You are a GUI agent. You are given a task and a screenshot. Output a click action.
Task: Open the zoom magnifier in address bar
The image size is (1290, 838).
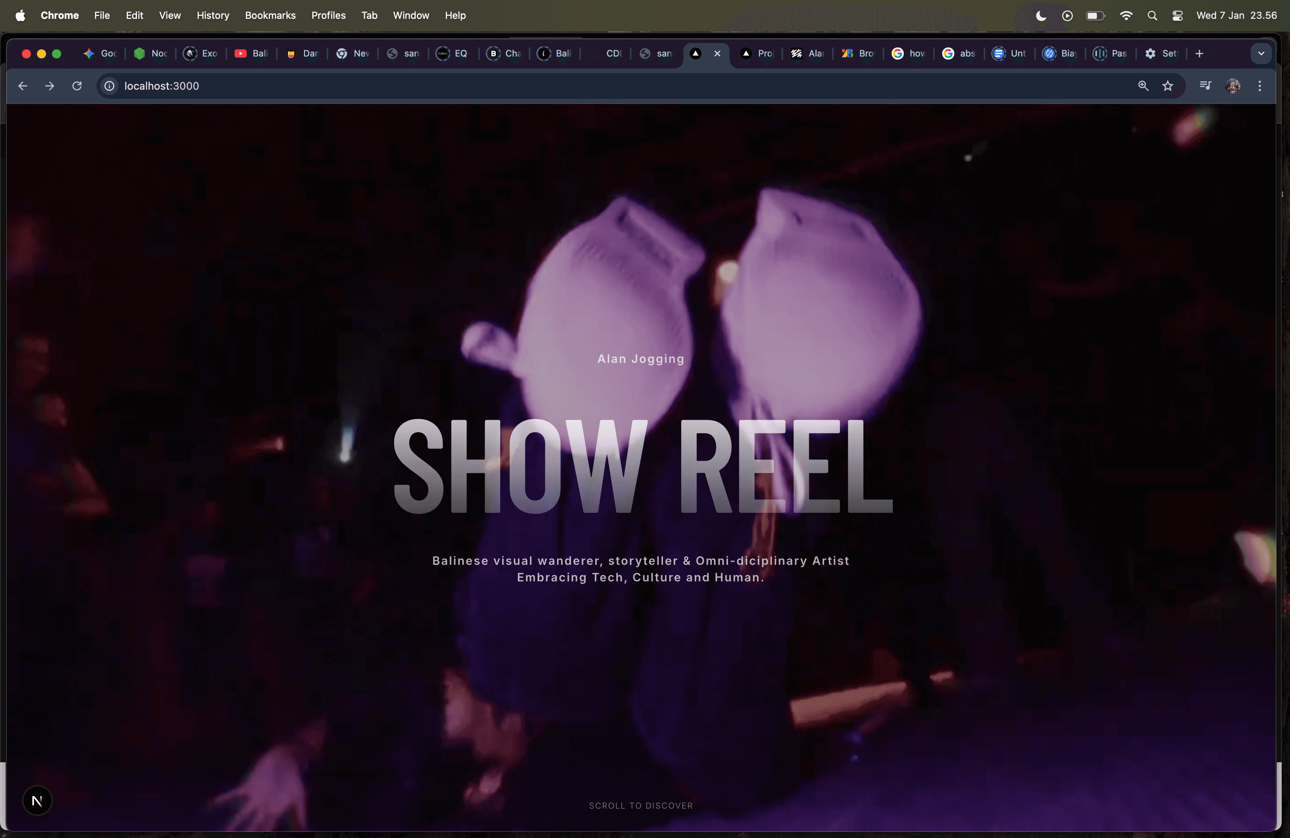[x=1143, y=86]
